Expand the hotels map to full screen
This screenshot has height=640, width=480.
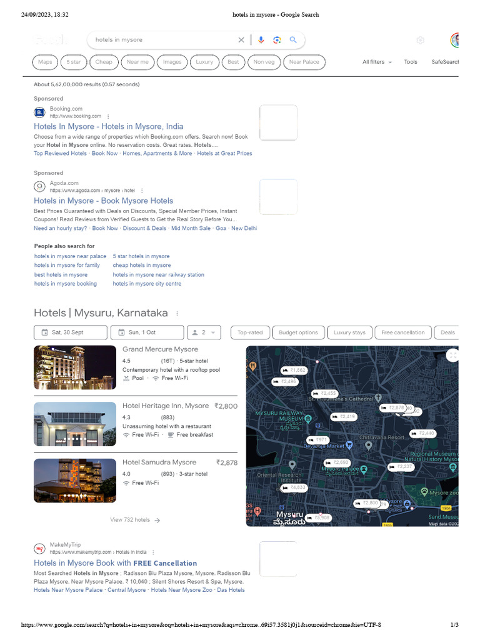coord(452,356)
